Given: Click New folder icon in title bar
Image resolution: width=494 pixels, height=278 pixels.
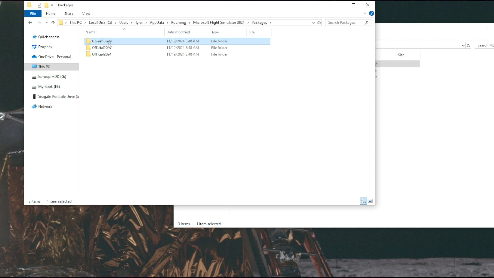Looking at the screenshot, I should pyautogui.click(x=46, y=5).
